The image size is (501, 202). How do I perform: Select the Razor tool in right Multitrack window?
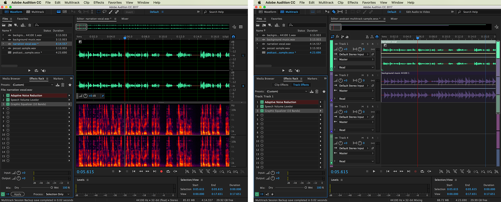(x=334, y=12)
